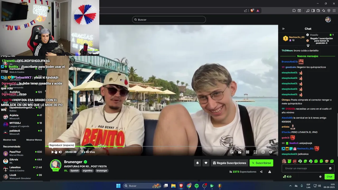Open palideuS followed channel

(x=22, y=132)
